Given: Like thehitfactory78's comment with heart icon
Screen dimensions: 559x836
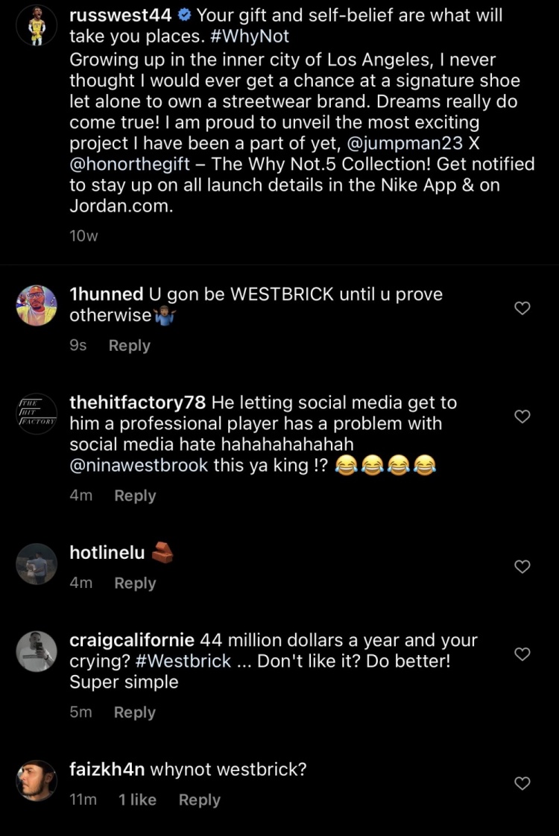Looking at the screenshot, I should pyautogui.click(x=522, y=416).
